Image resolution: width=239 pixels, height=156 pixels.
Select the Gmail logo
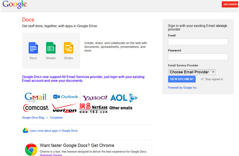(x=36, y=97)
